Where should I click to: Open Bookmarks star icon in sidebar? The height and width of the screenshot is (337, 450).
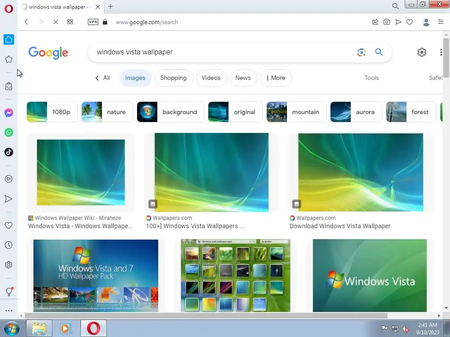click(x=9, y=59)
